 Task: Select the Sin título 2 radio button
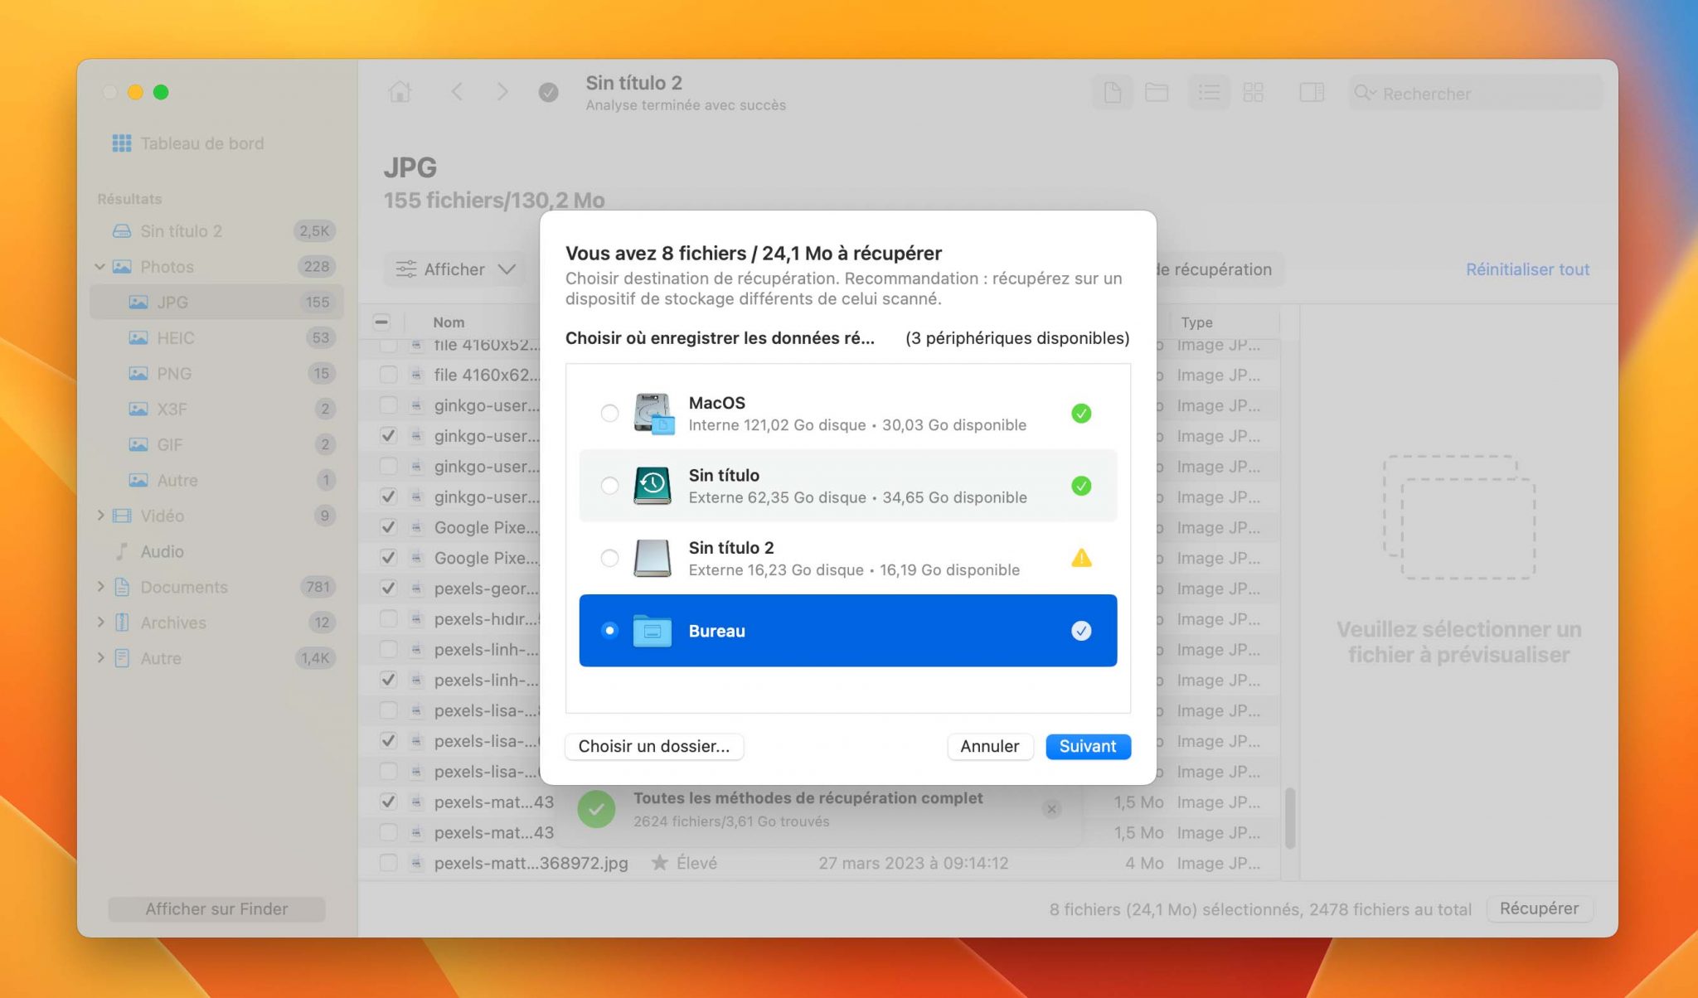(609, 558)
